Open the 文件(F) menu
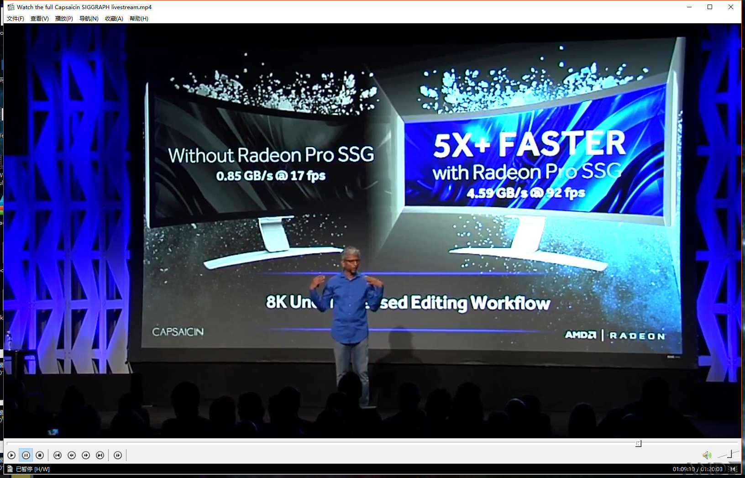This screenshot has height=478, width=745. coord(16,19)
